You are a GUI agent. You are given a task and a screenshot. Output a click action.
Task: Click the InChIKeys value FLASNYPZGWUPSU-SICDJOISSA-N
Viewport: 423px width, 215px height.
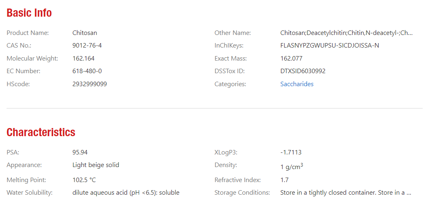pyautogui.click(x=330, y=46)
